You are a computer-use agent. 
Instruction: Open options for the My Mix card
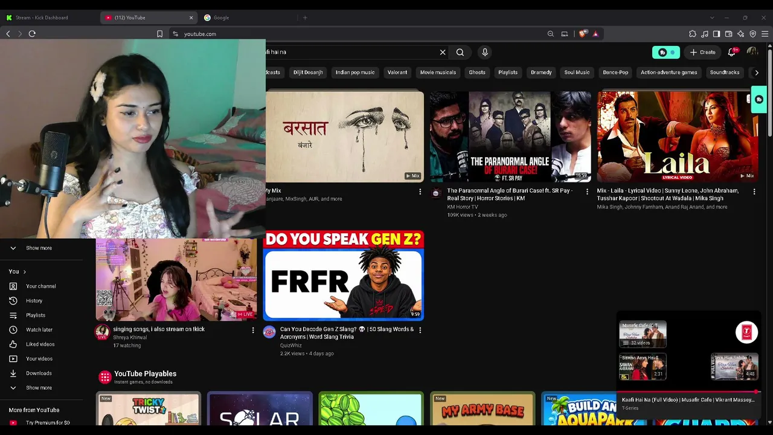pos(420,192)
